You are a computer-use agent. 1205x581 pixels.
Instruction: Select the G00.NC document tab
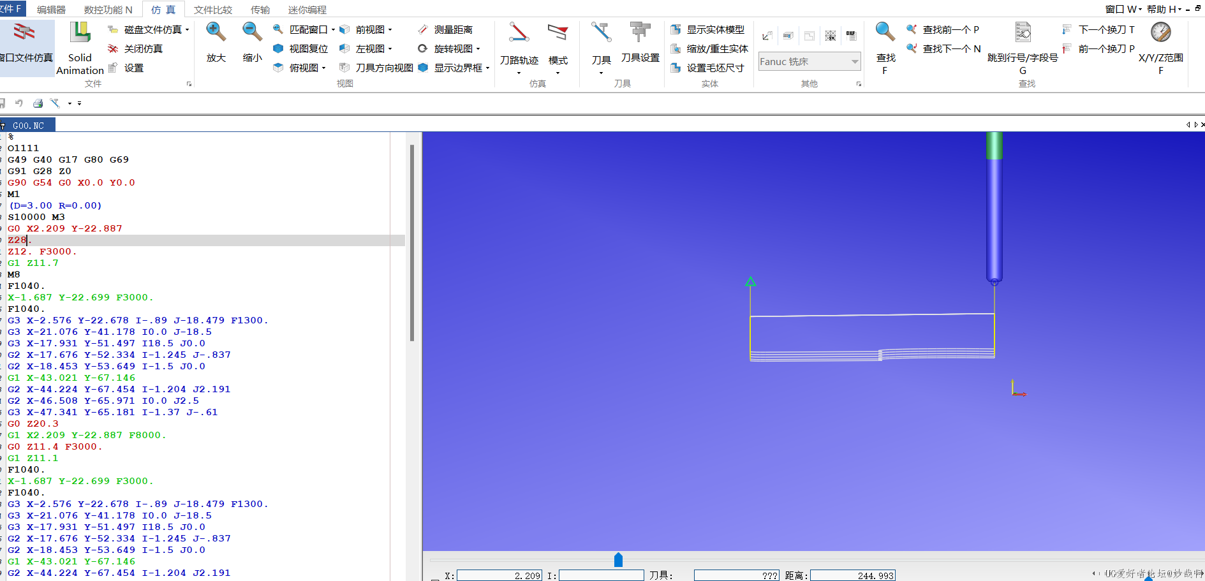coord(28,126)
